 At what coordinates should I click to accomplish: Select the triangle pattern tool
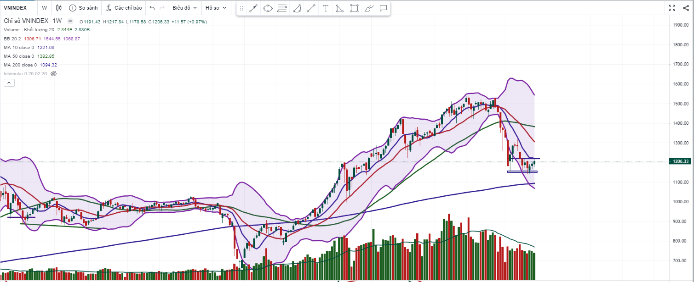click(339, 8)
